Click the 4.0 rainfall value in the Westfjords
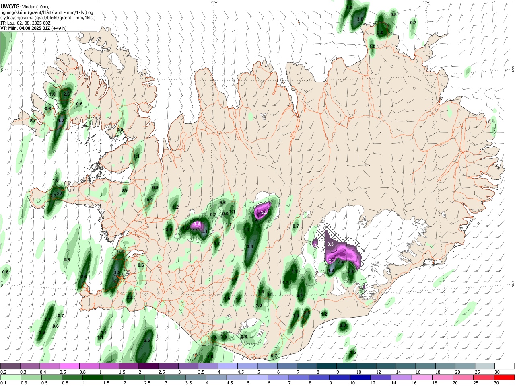Screen dimensions: 515x386 coord(61,120)
